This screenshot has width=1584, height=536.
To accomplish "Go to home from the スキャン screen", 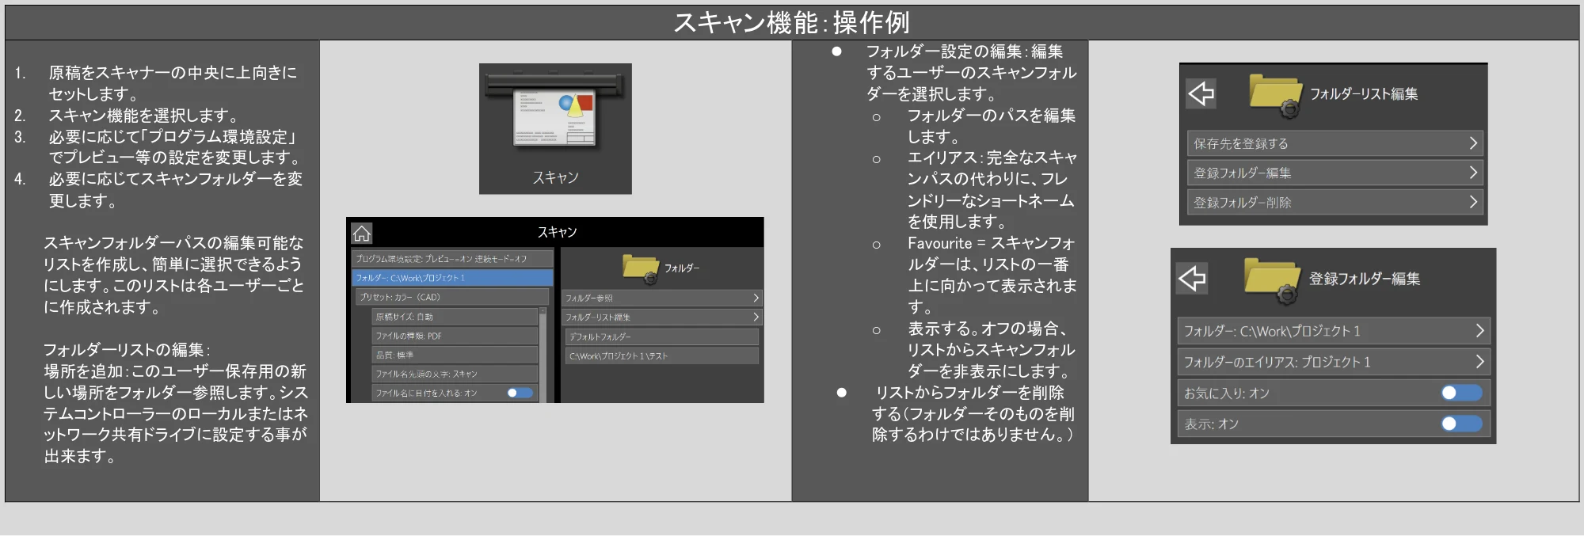I will [x=362, y=233].
